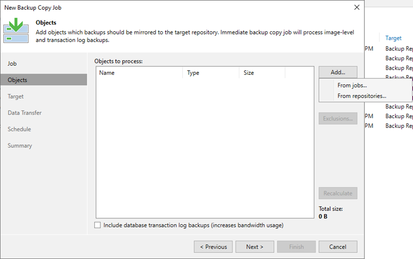The width and height of the screenshot is (413, 259).
Task: Open the Add... dropdown
Action: 337,72
